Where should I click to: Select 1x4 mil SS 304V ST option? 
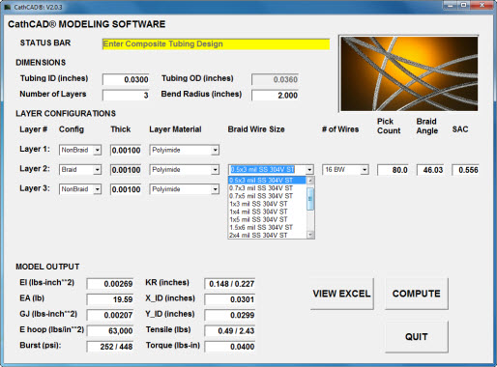[x=267, y=212]
